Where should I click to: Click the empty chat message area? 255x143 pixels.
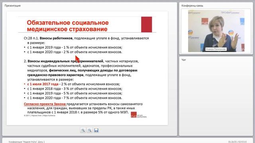[216, 99]
